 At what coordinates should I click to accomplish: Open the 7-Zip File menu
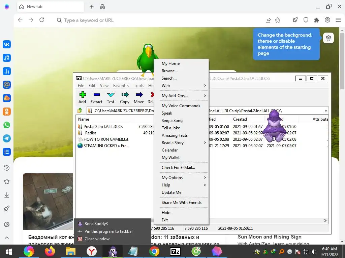pos(81,86)
